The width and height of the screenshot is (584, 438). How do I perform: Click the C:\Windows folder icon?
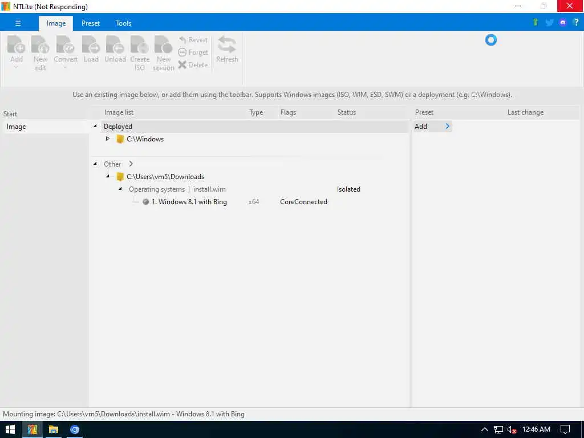pos(120,139)
